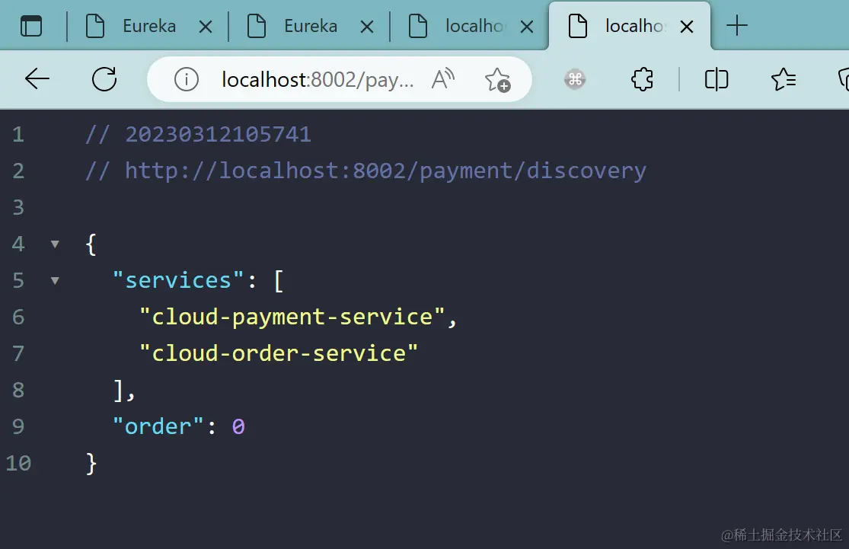Close the second Eureka tab
Viewport: 849px width, 549px height.
366,27
